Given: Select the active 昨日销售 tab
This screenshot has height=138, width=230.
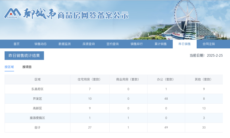Looking at the screenshot, I should click(185, 44).
